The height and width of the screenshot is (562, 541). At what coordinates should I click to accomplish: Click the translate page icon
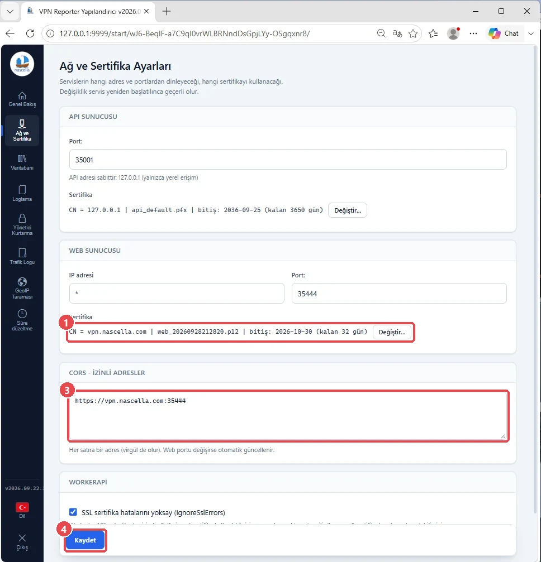(397, 33)
